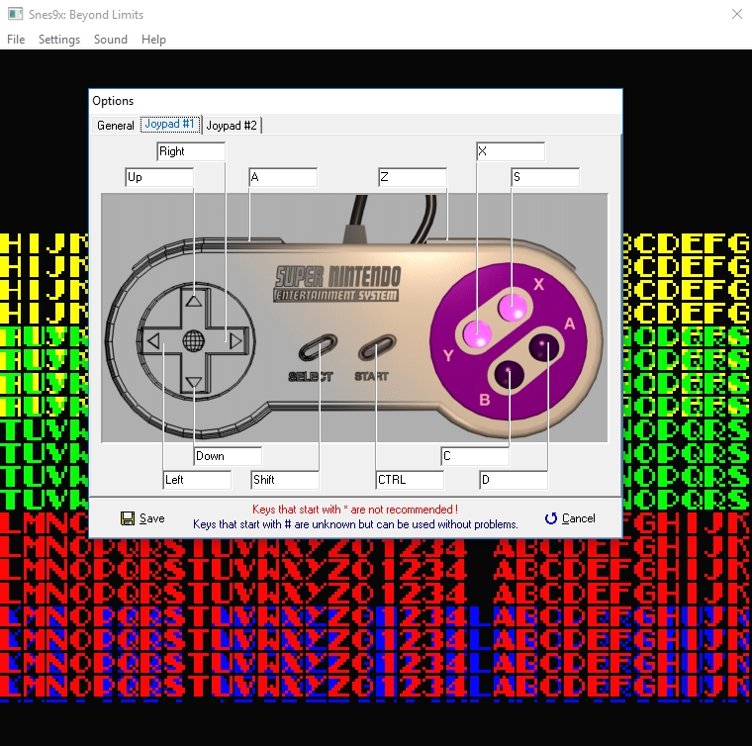
Task: Click the 'X' key binding field
Action: (x=511, y=151)
